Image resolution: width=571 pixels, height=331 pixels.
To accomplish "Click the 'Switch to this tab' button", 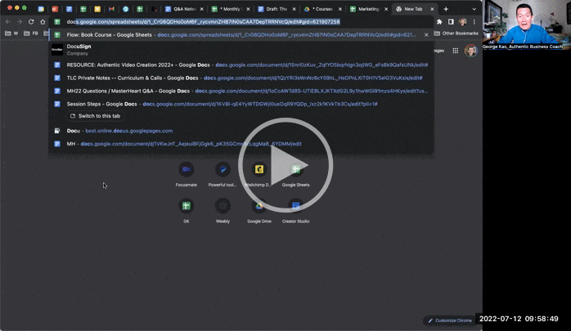I will [95, 116].
